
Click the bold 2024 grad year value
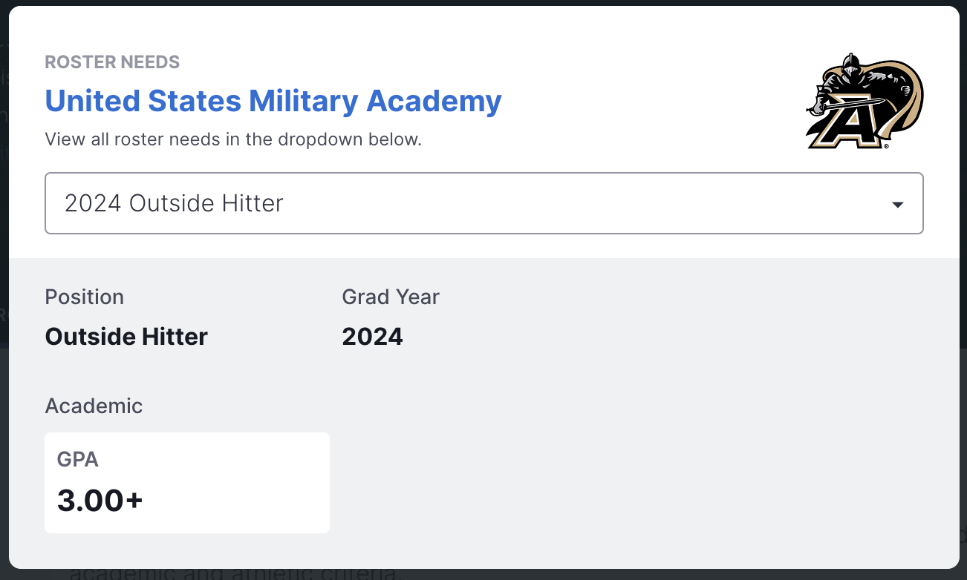pos(372,337)
